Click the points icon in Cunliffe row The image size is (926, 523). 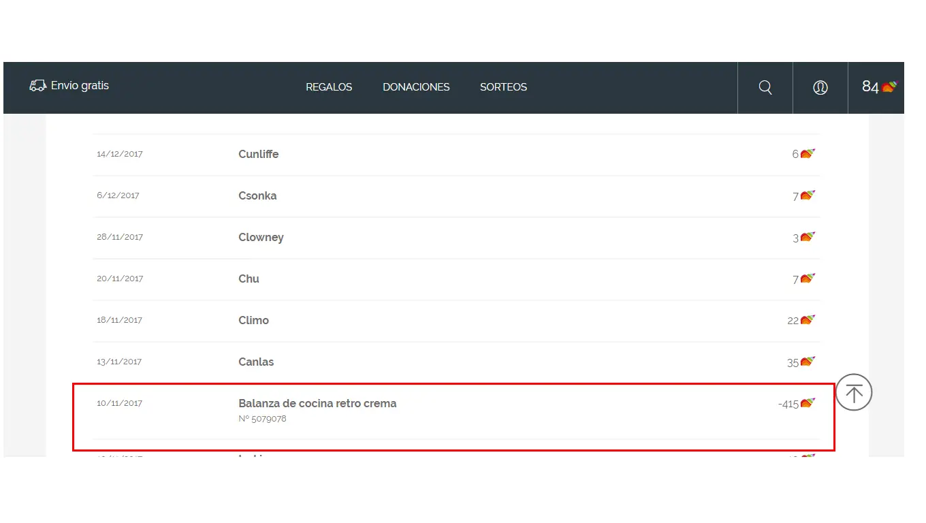point(808,153)
